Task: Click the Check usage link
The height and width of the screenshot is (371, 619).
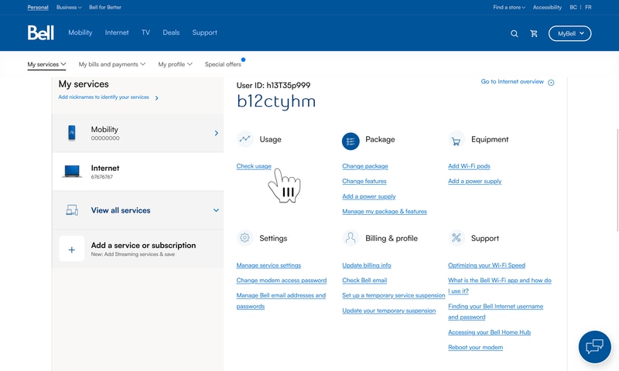Action: [x=254, y=166]
